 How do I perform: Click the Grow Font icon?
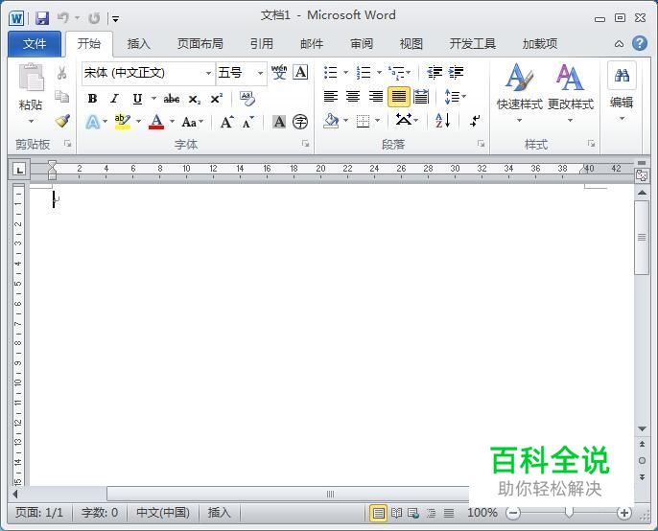pos(227,122)
